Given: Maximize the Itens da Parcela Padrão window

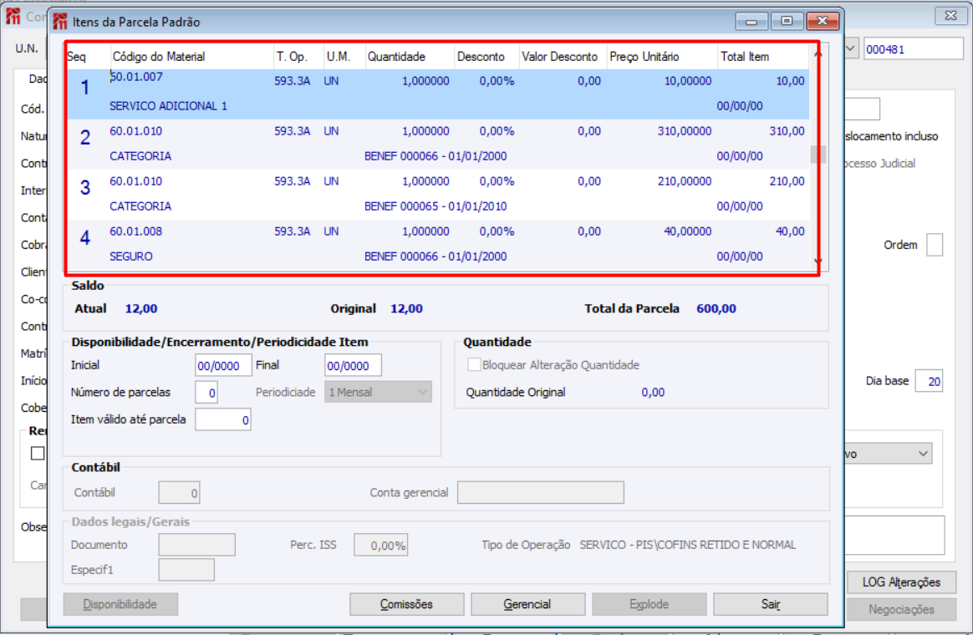Looking at the screenshot, I should pos(787,22).
